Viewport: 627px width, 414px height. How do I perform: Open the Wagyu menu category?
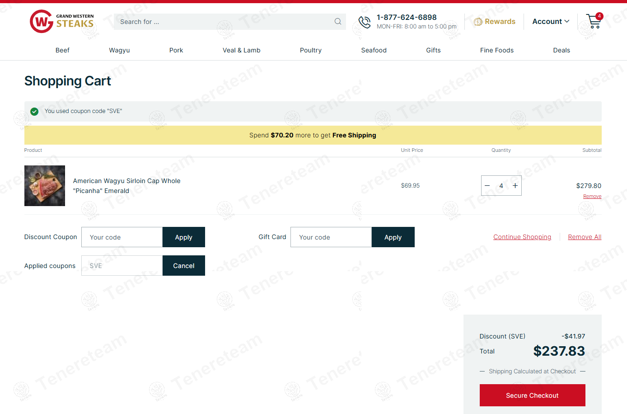(x=119, y=50)
